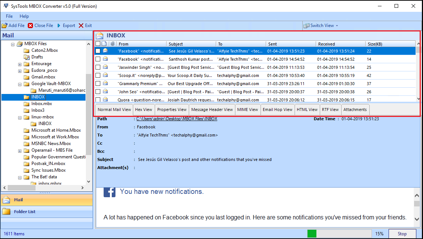
Task: Open the Attachments tab
Action: coord(355,110)
